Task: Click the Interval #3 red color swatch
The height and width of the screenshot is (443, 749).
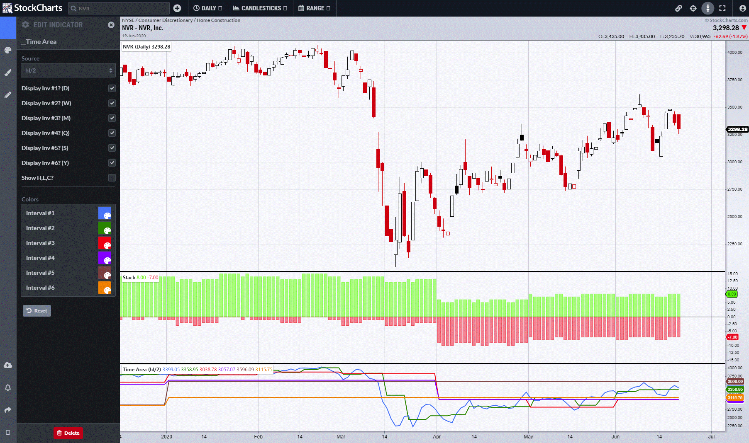Action: 105,243
